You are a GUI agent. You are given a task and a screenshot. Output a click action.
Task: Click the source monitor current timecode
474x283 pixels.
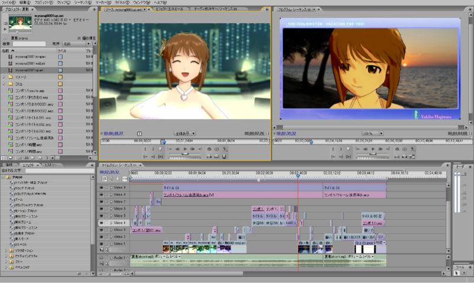[113, 133]
